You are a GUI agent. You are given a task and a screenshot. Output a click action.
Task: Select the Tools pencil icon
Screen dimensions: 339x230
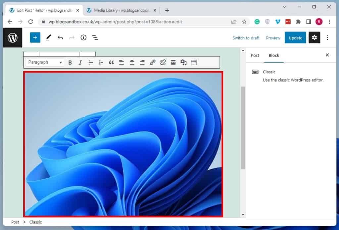(48, 38)
